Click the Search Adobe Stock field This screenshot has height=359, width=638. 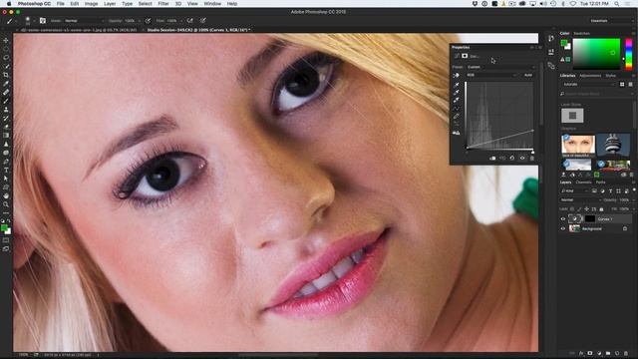[596, 94]
